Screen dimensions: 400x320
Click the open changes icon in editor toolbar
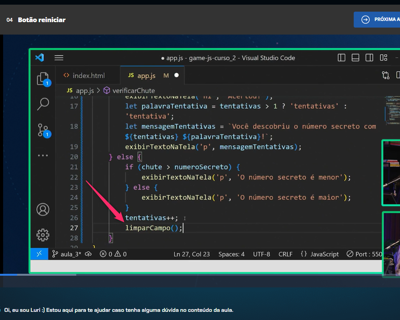pyautogui.click(x=386, y=75)
